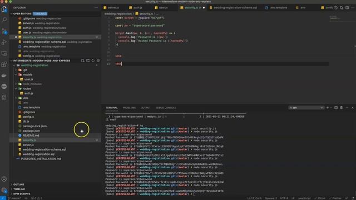The height and width of the screenshot is (200, 356).
Task: Click New Folder icon in workspace header
Action: pos(88,61)
